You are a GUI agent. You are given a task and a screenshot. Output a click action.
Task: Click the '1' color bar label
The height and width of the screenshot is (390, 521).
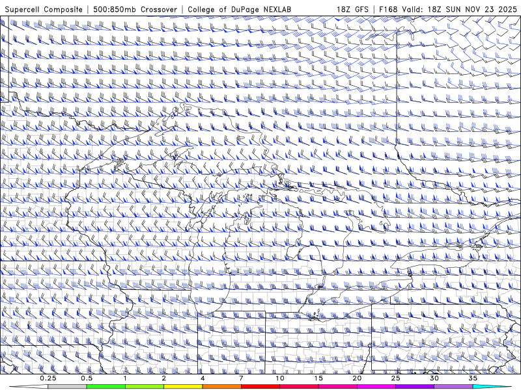click(x=125, y=378)
